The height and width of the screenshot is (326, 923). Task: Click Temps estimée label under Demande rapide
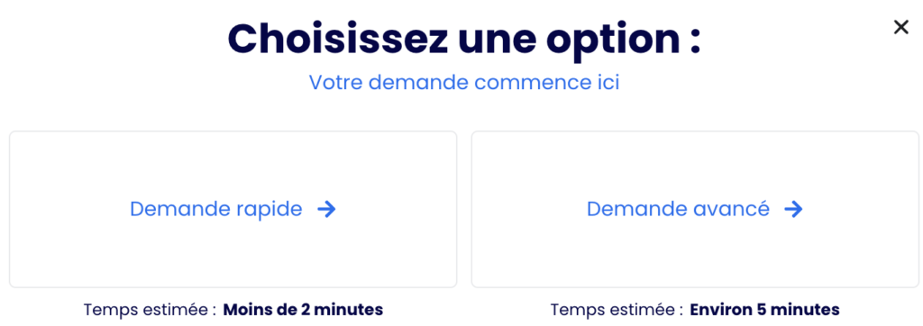point(151,309)
